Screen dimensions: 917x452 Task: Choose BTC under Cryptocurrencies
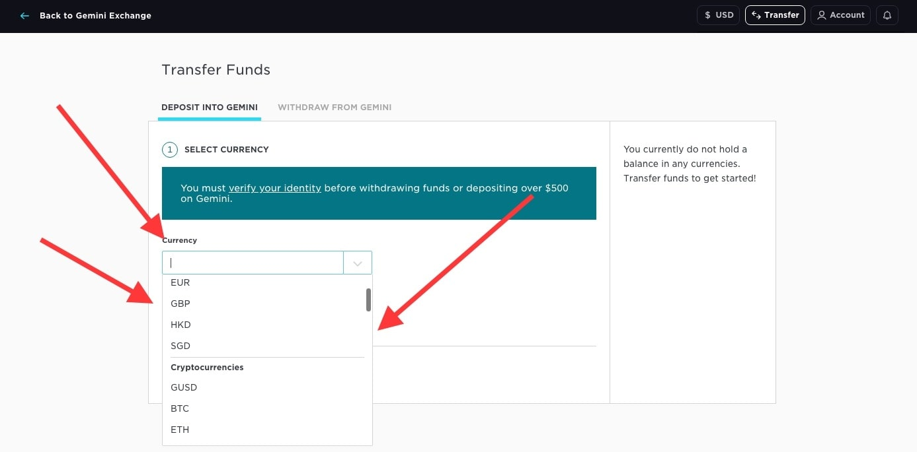point(180,408)
